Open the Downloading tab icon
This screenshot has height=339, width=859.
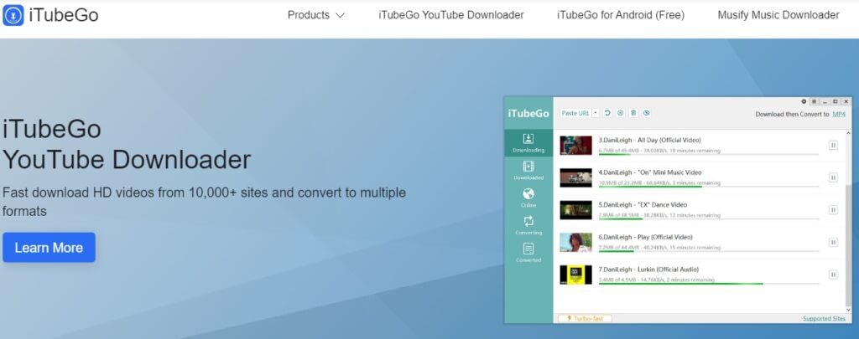tap(528, 138)
